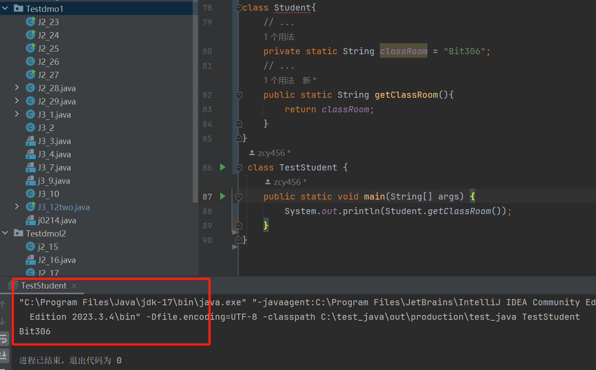Select the Testdmo1 folder in project tree
The height and width of the screenshot is (370, 596).
tap(45, 9)
